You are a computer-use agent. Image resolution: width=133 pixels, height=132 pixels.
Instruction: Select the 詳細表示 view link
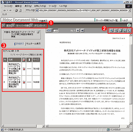coord(20,44)
